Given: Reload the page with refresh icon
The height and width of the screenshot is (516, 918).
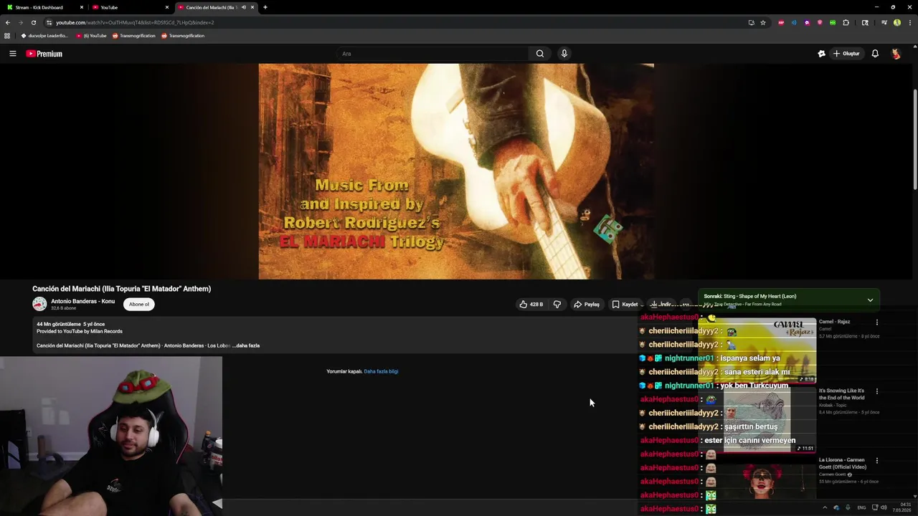Looking at the screenshot, I should pos(33,22).
